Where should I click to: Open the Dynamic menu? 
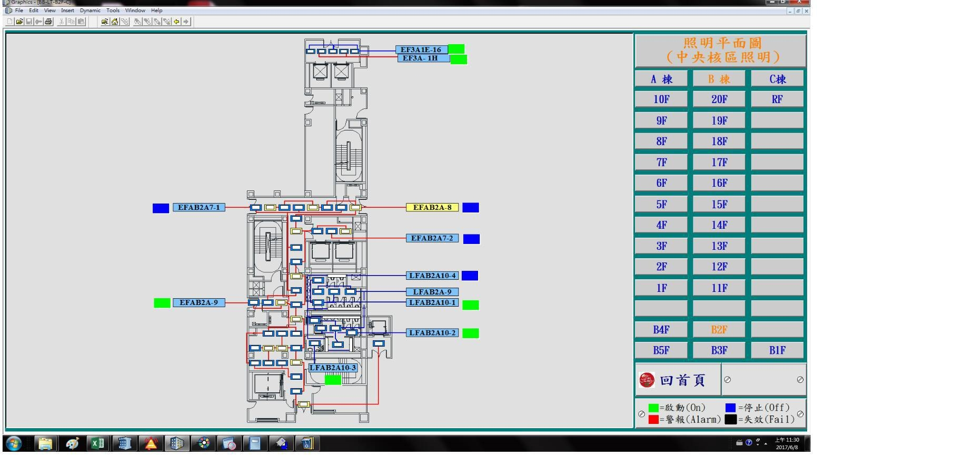(90, 11)
